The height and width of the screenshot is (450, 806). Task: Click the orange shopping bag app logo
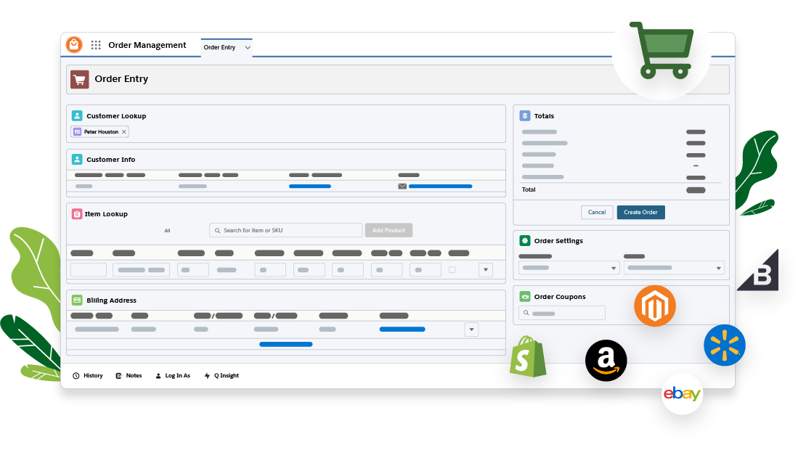[x=74, y=45]
